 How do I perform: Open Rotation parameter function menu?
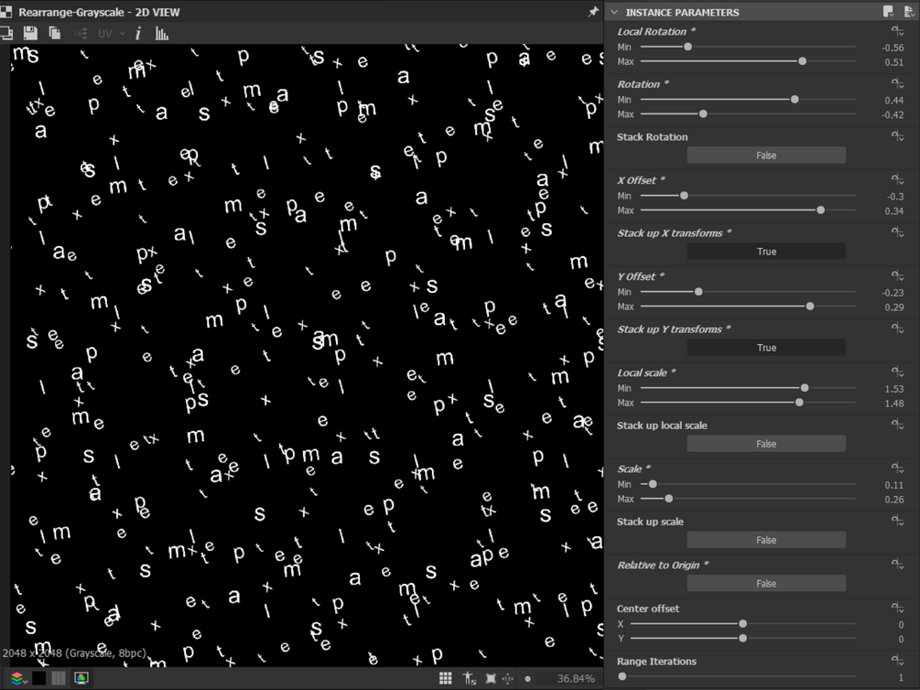pos(897,84)
